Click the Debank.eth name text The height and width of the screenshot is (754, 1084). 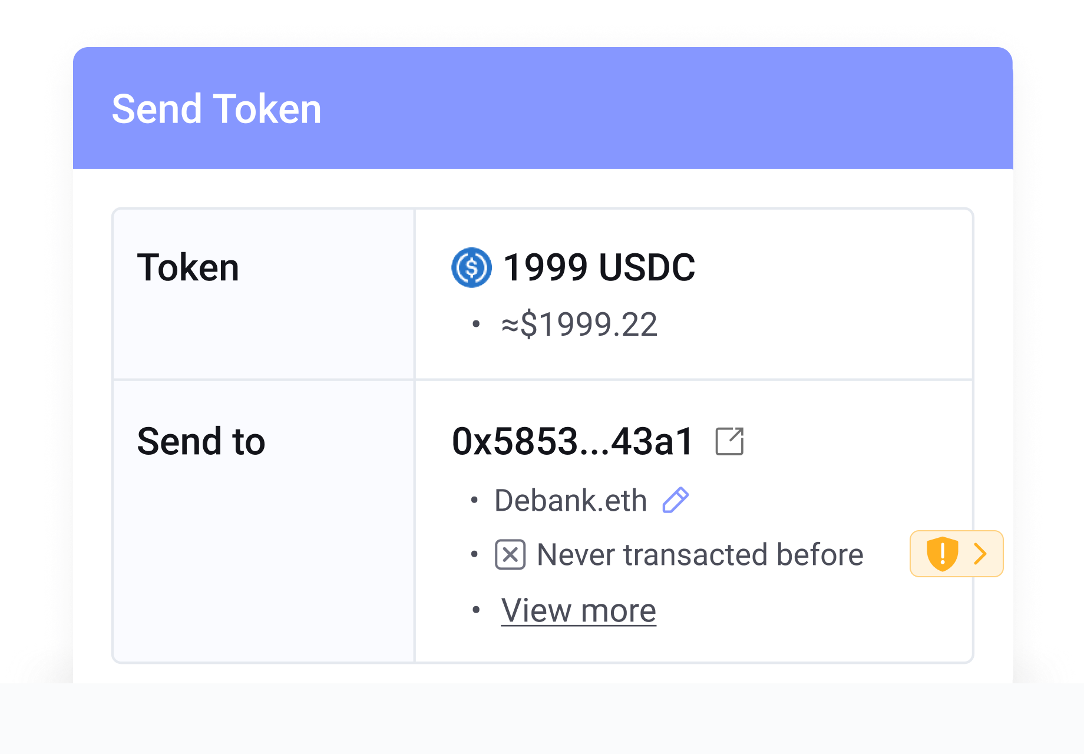(570, 500)
